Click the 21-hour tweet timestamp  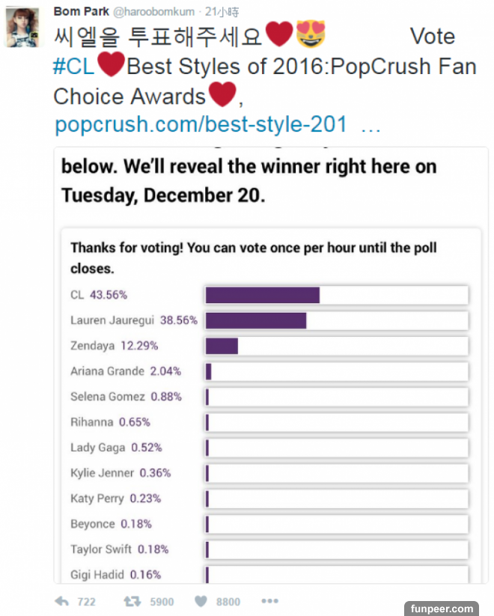[x=223, y=12]
